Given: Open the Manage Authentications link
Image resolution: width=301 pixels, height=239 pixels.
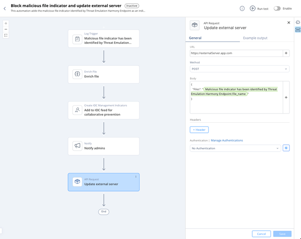Looking at the screenshot, I should tap(227, 141).
